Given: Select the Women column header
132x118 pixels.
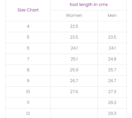Looking at the screenshot, I should coord(74,16).
